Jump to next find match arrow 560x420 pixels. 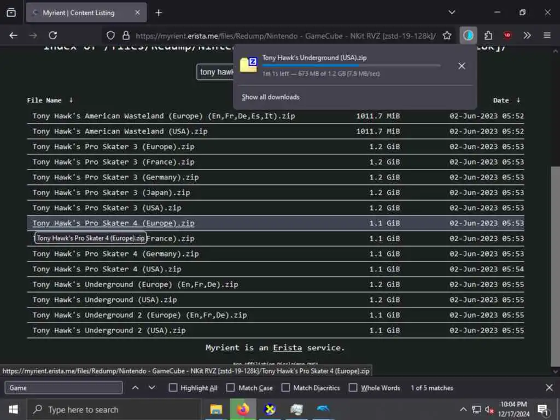[x=152, y=388]
